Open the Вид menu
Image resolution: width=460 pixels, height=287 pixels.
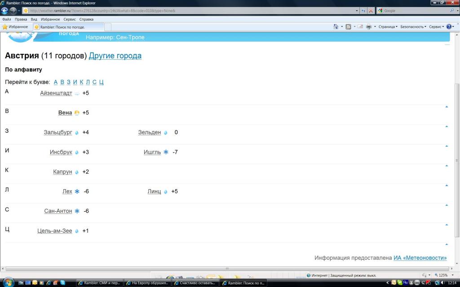(x=34, y=19)
